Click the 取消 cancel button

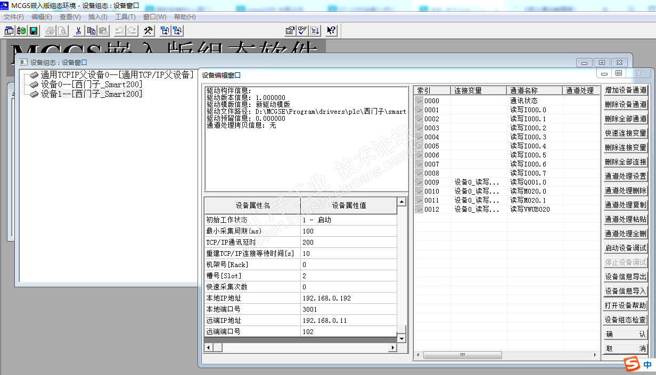626,349
